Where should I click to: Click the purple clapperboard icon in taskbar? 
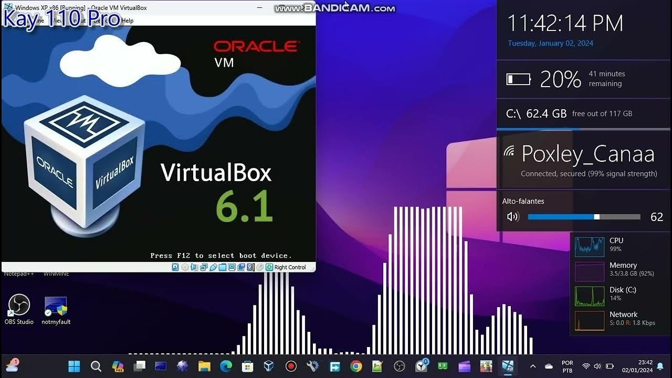point(465,366)
